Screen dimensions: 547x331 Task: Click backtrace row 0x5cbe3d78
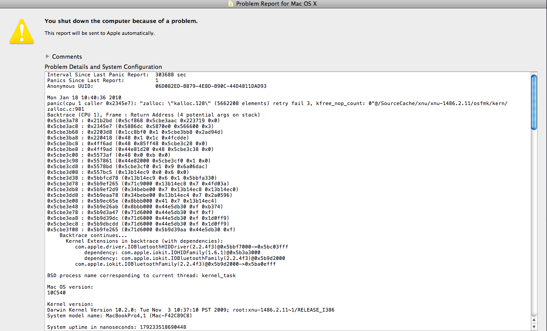[138, 184]
